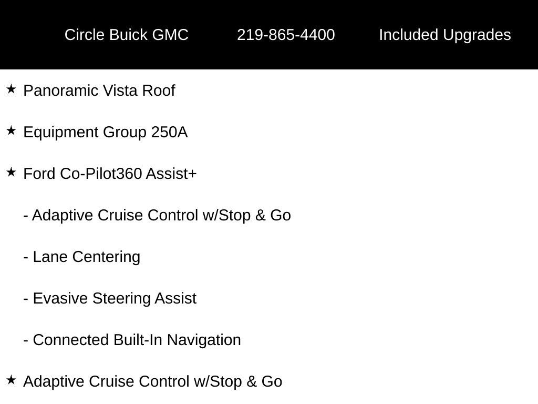
Task: Select the Ford Co-Pilot360 Assist+ text
Action: 110,174
